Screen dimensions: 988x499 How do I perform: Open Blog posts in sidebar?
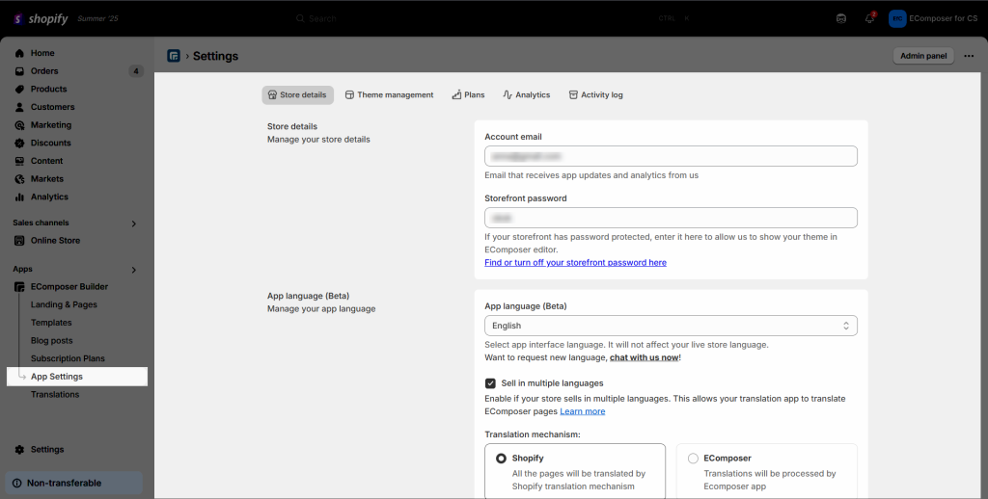[52, 340]
